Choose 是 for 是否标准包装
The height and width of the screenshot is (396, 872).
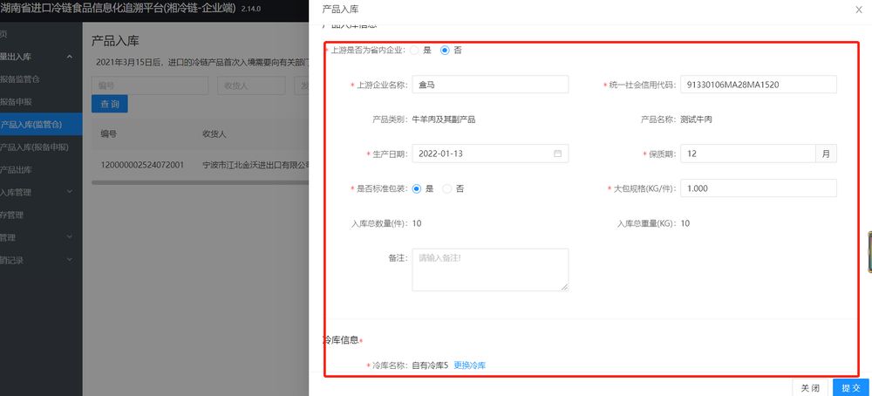[x=417, y=188]
